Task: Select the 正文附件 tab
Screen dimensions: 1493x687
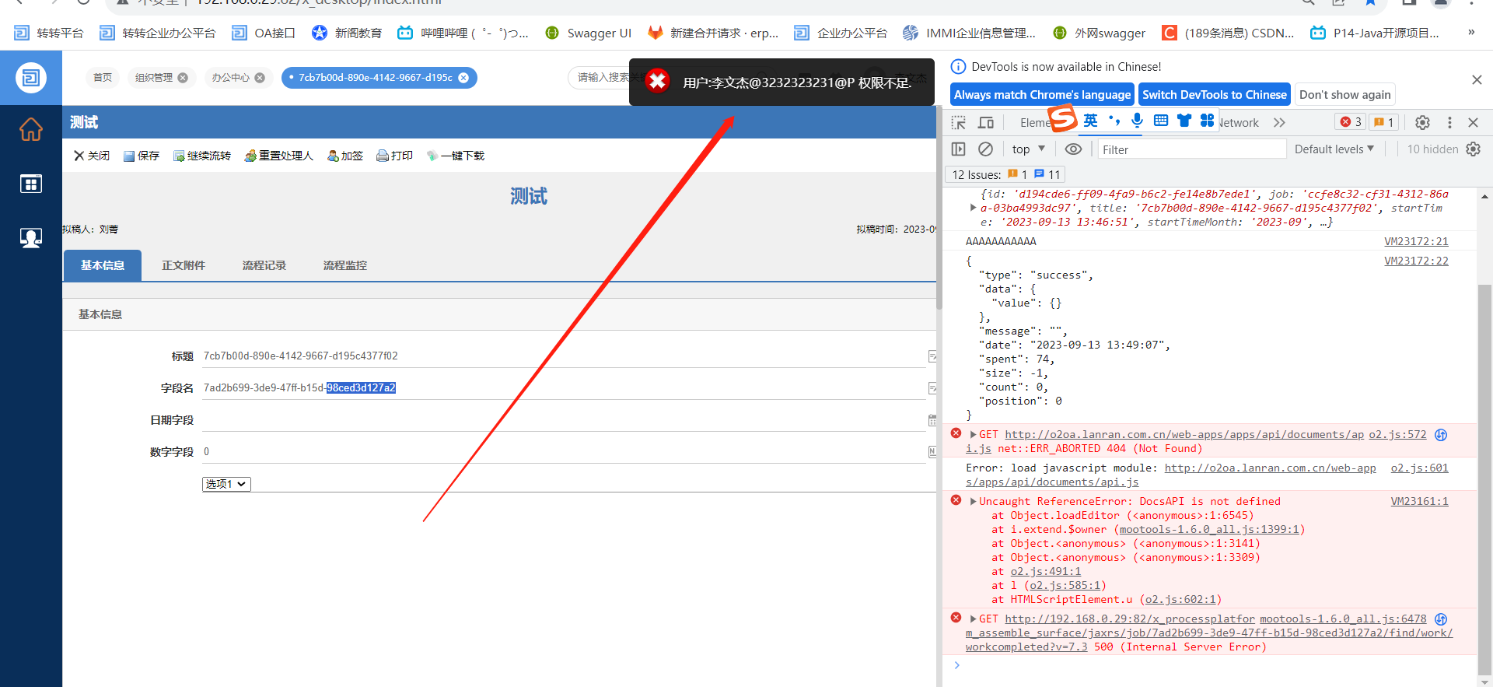Action: (184, 265)
